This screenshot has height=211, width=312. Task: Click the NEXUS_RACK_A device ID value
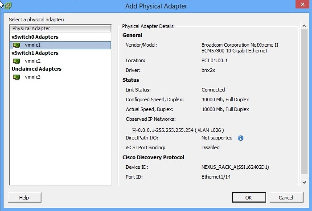pyautogui.click(x=235, y=167)
